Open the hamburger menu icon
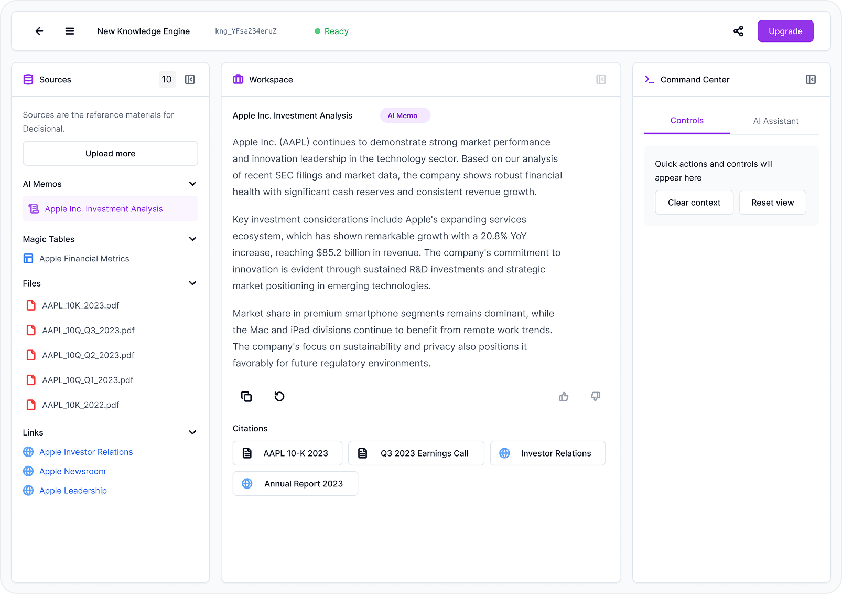The height and width of the screenshot is (594, 842). [x=69, y=31]
